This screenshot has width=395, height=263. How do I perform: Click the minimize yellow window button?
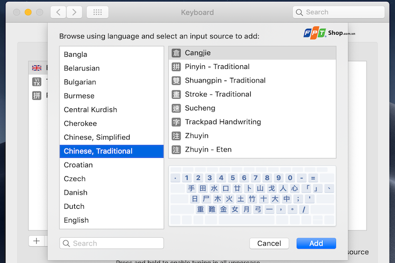point(28,12)
